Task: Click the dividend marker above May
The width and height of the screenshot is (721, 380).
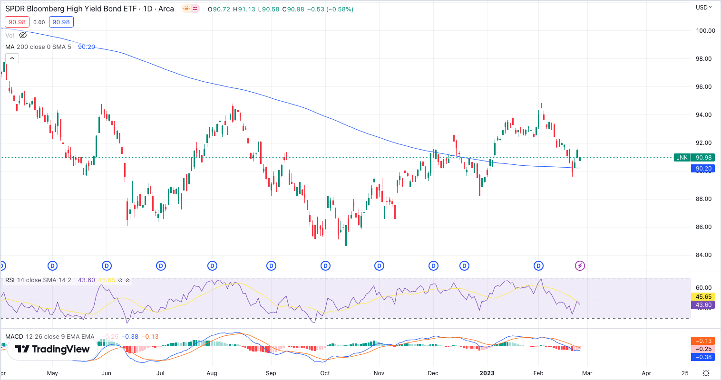Action: click(53, 266)
